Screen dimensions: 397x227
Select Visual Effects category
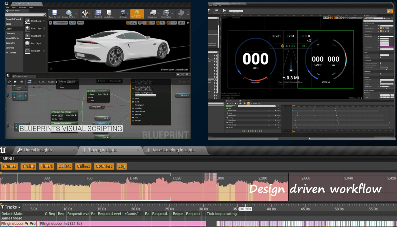click(14, 38)
